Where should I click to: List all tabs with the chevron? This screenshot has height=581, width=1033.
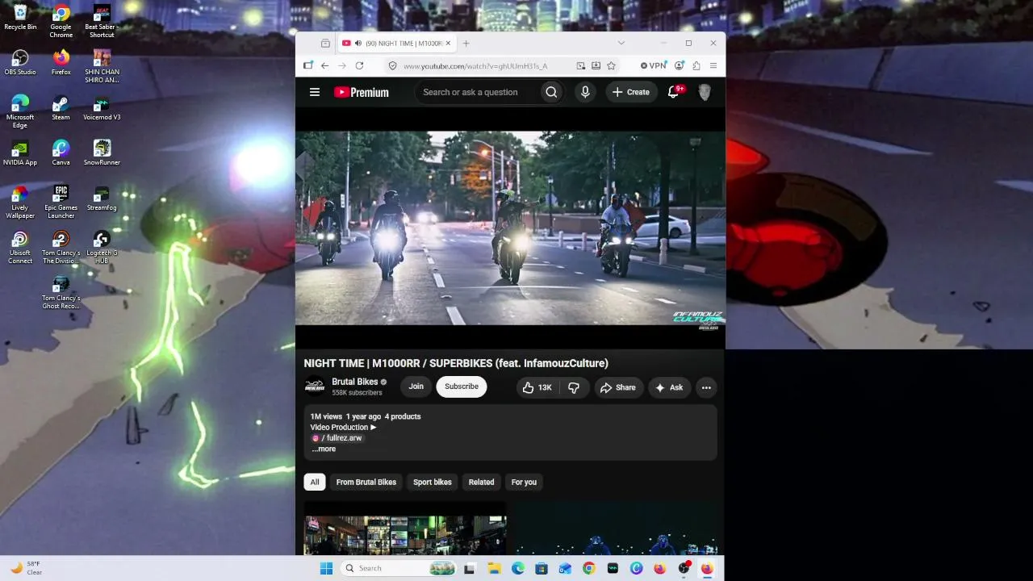pos(621,43)
